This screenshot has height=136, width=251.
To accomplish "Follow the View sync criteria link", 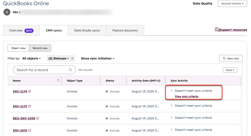I will tap(186, 96).
